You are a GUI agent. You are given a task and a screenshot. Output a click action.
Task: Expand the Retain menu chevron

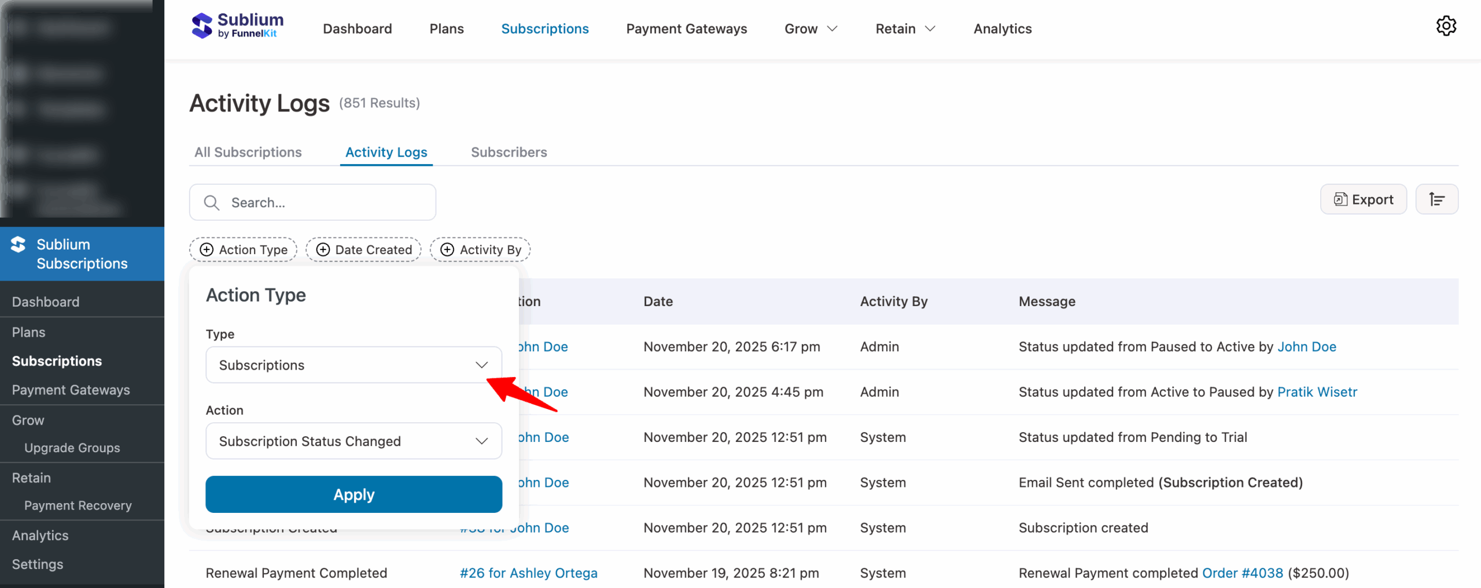[x=930, y=28]
